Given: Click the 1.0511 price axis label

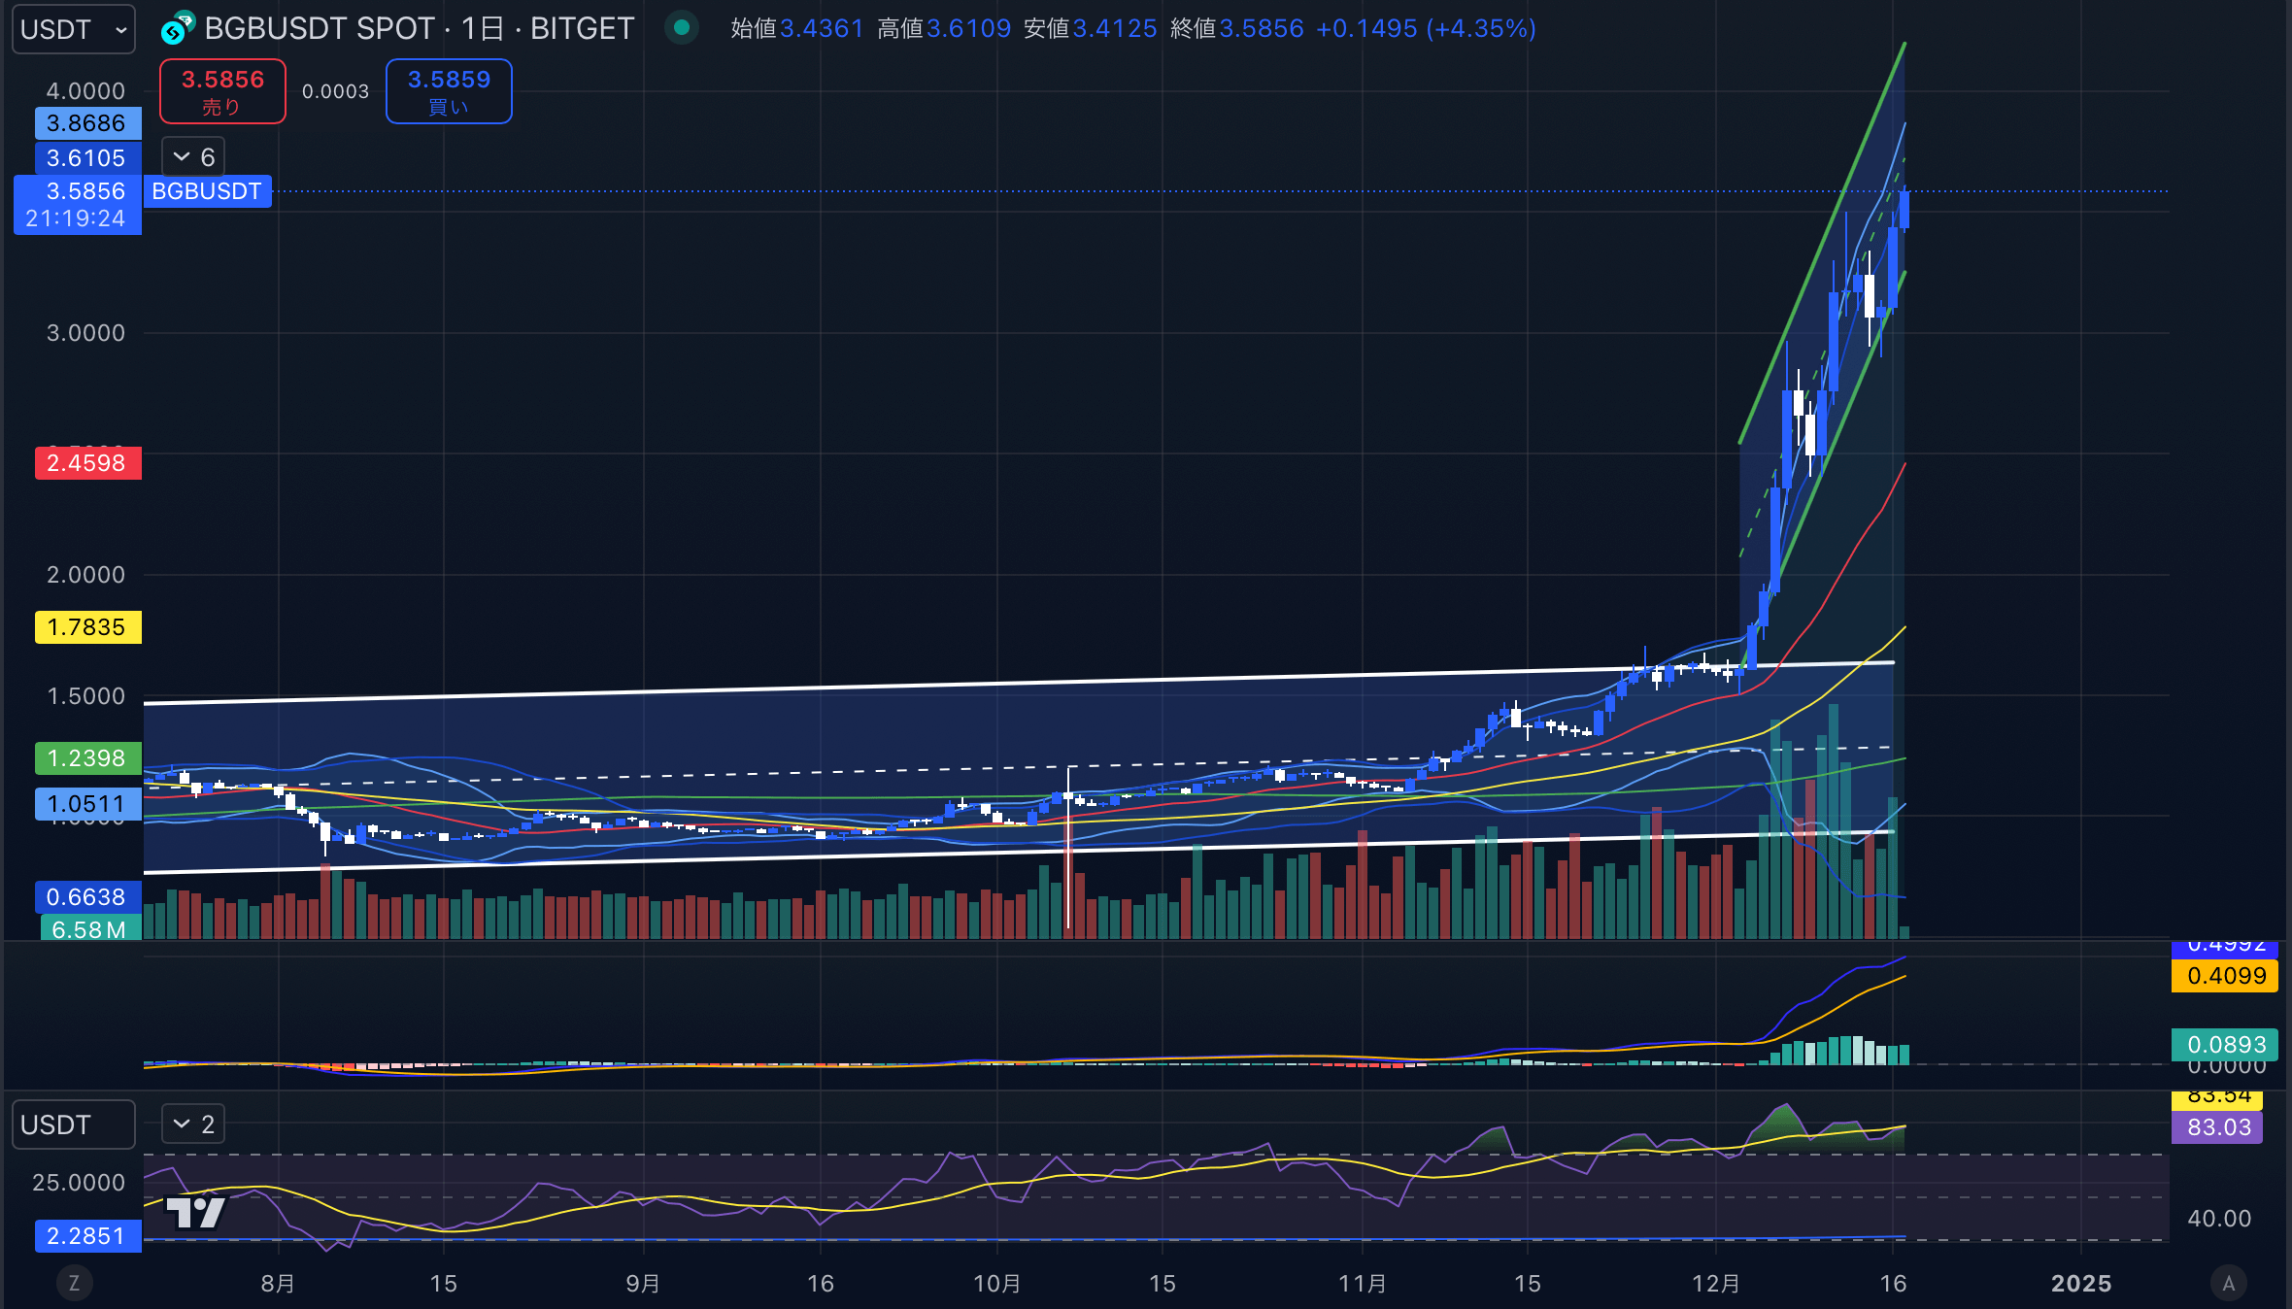Looking at the screenshot, I should coord(87,804).
